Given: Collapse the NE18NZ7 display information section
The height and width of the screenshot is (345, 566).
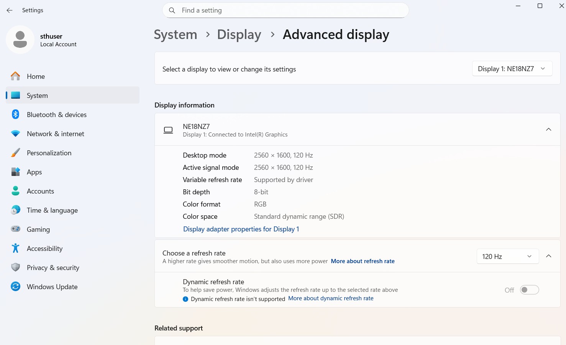Looking at the screenshot, I should (x=548, y=129).
